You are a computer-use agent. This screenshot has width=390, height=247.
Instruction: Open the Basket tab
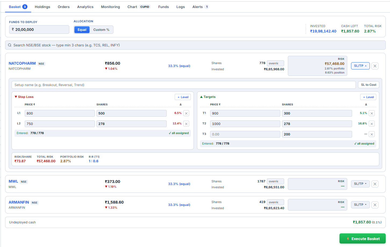pyautogui.click(x=18, y=7)
